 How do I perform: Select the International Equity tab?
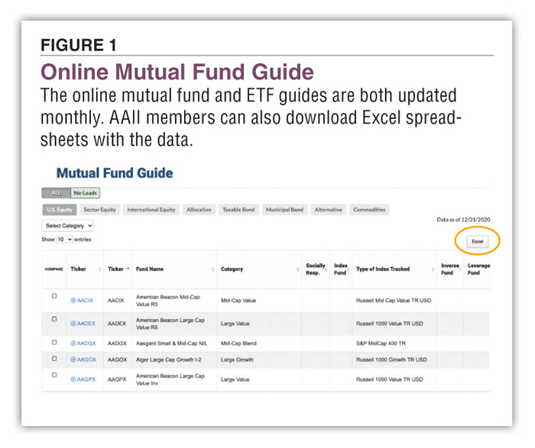(151, 210)
